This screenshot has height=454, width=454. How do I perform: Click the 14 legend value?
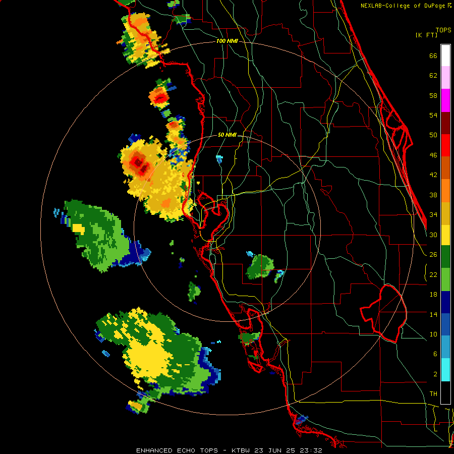433,314
